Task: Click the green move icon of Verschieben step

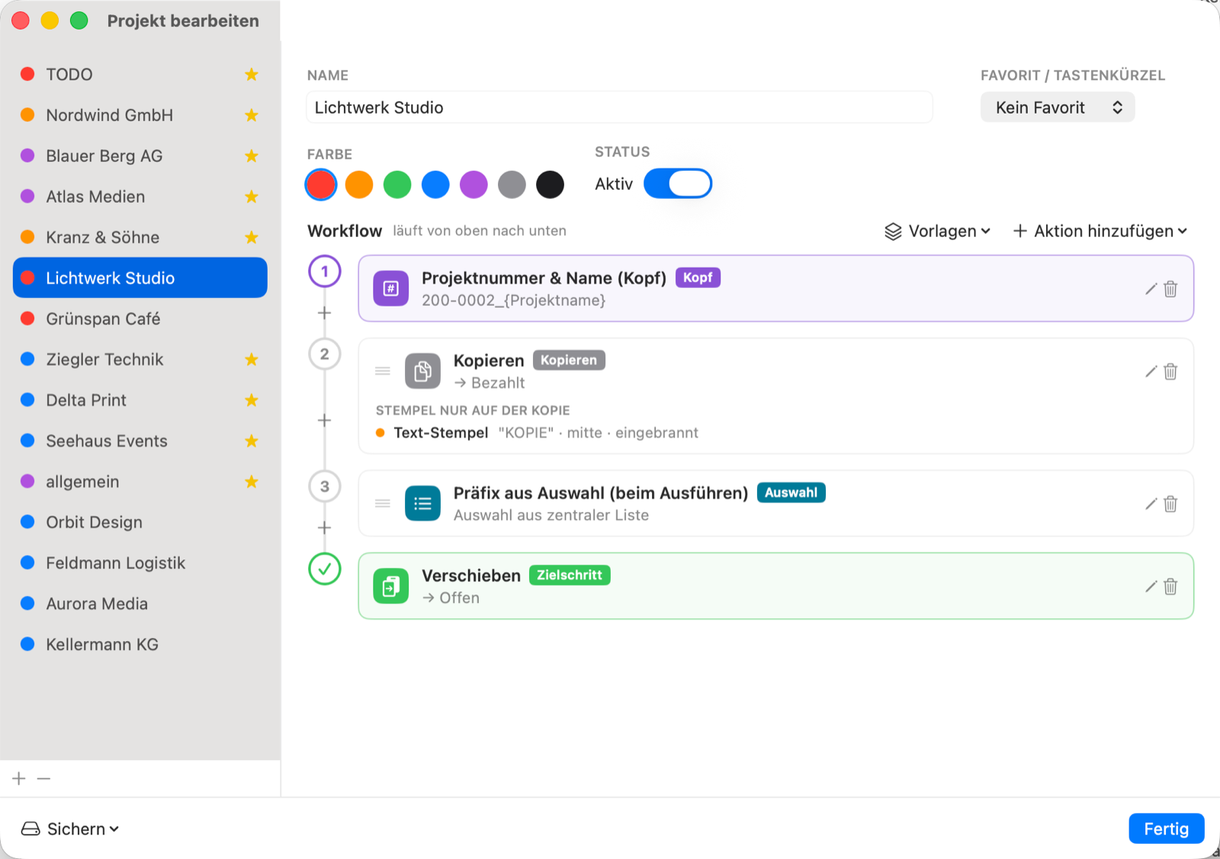Action: click(x=390, y=586)
